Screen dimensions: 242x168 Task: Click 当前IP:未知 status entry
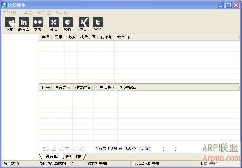[96, 164]
